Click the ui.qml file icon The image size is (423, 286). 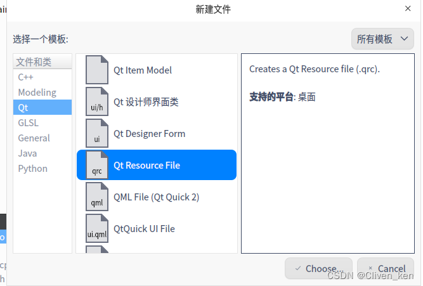[x=97, y=228]
